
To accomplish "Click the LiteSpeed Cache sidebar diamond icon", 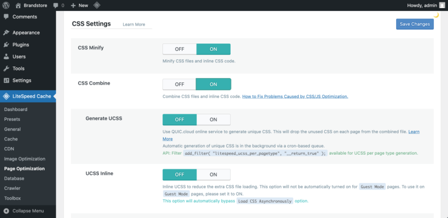I will (x=6, y=96).
